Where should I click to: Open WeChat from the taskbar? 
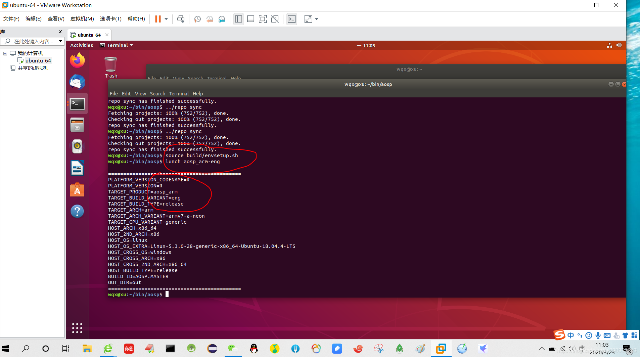(233, 349)
